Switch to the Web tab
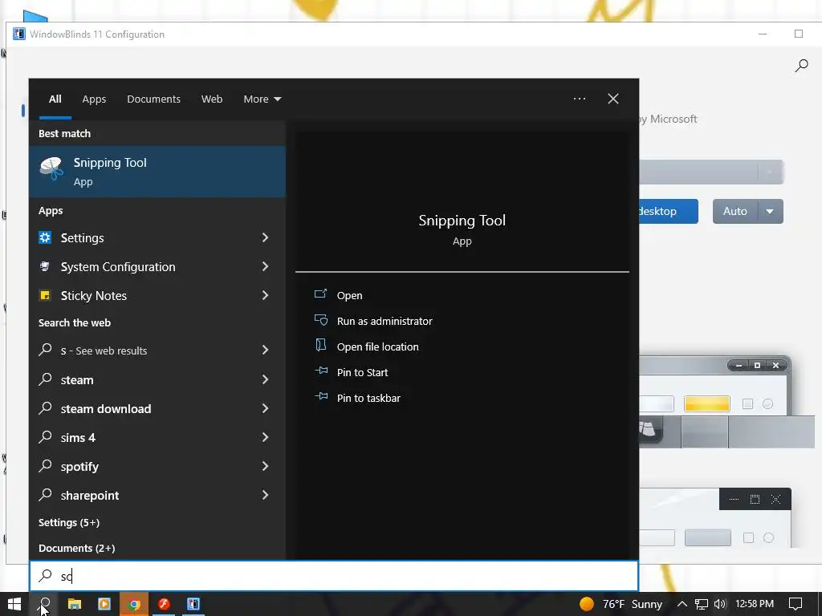822x616 pixels. click(x=212, y=99)
